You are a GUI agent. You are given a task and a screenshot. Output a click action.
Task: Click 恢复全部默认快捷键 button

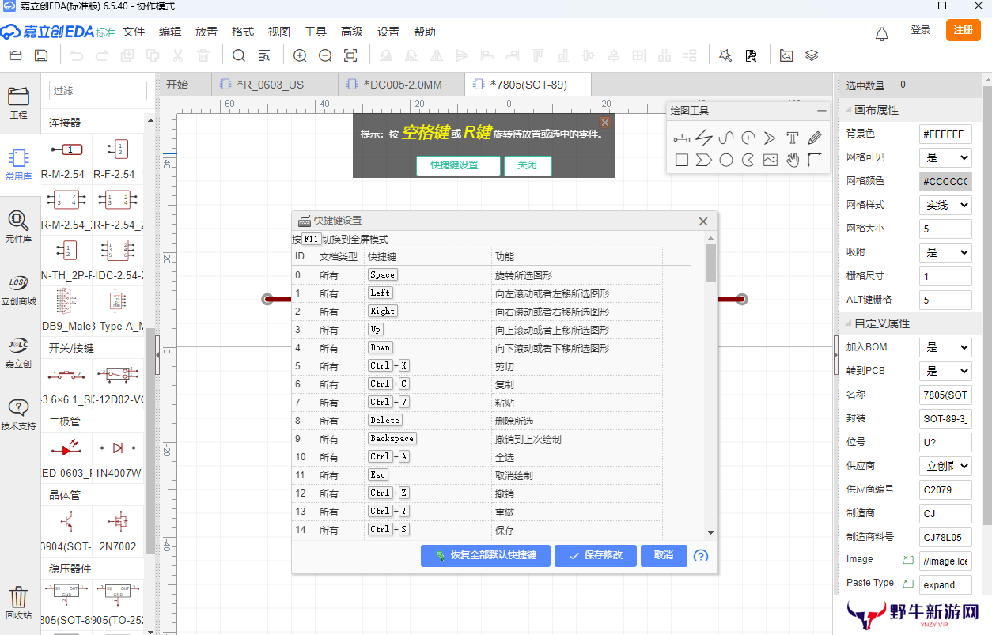tap(486, 555)
